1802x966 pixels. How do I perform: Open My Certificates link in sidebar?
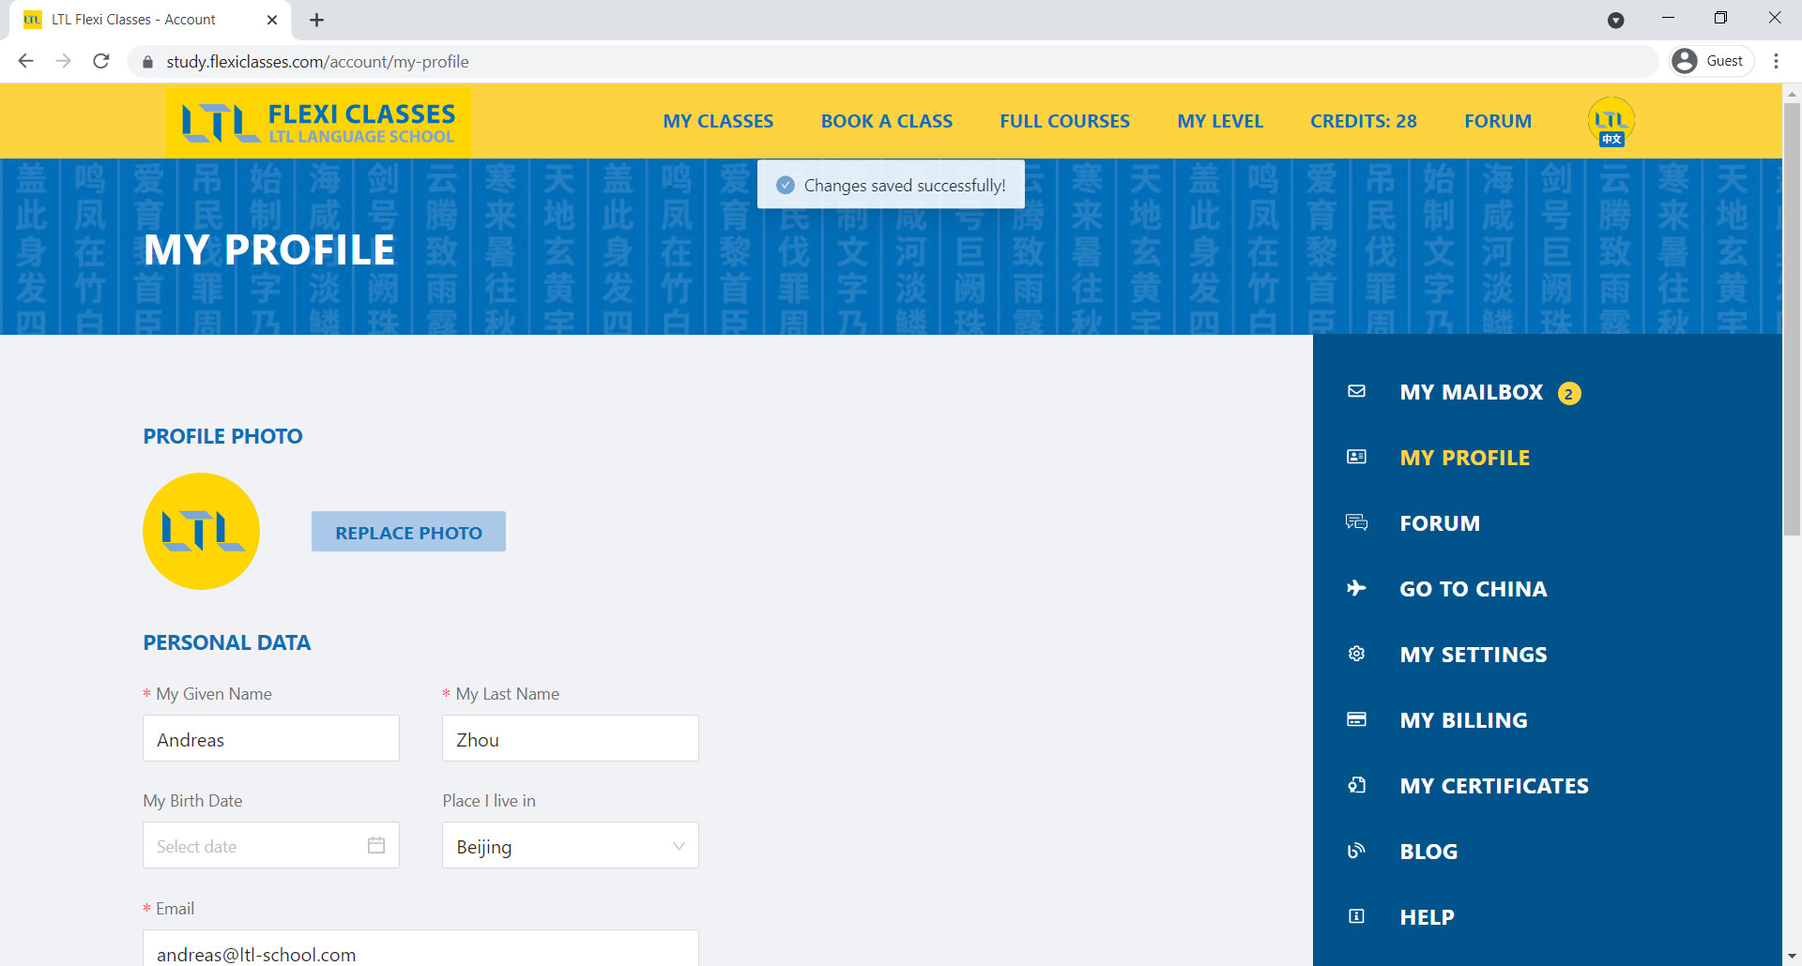tap(1494, 786)
